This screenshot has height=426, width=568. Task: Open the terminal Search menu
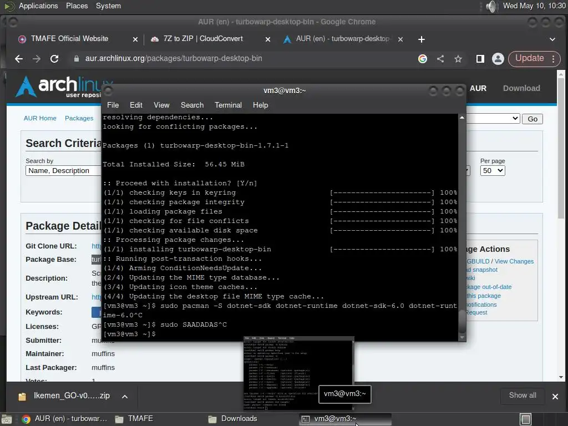(192, 105)
